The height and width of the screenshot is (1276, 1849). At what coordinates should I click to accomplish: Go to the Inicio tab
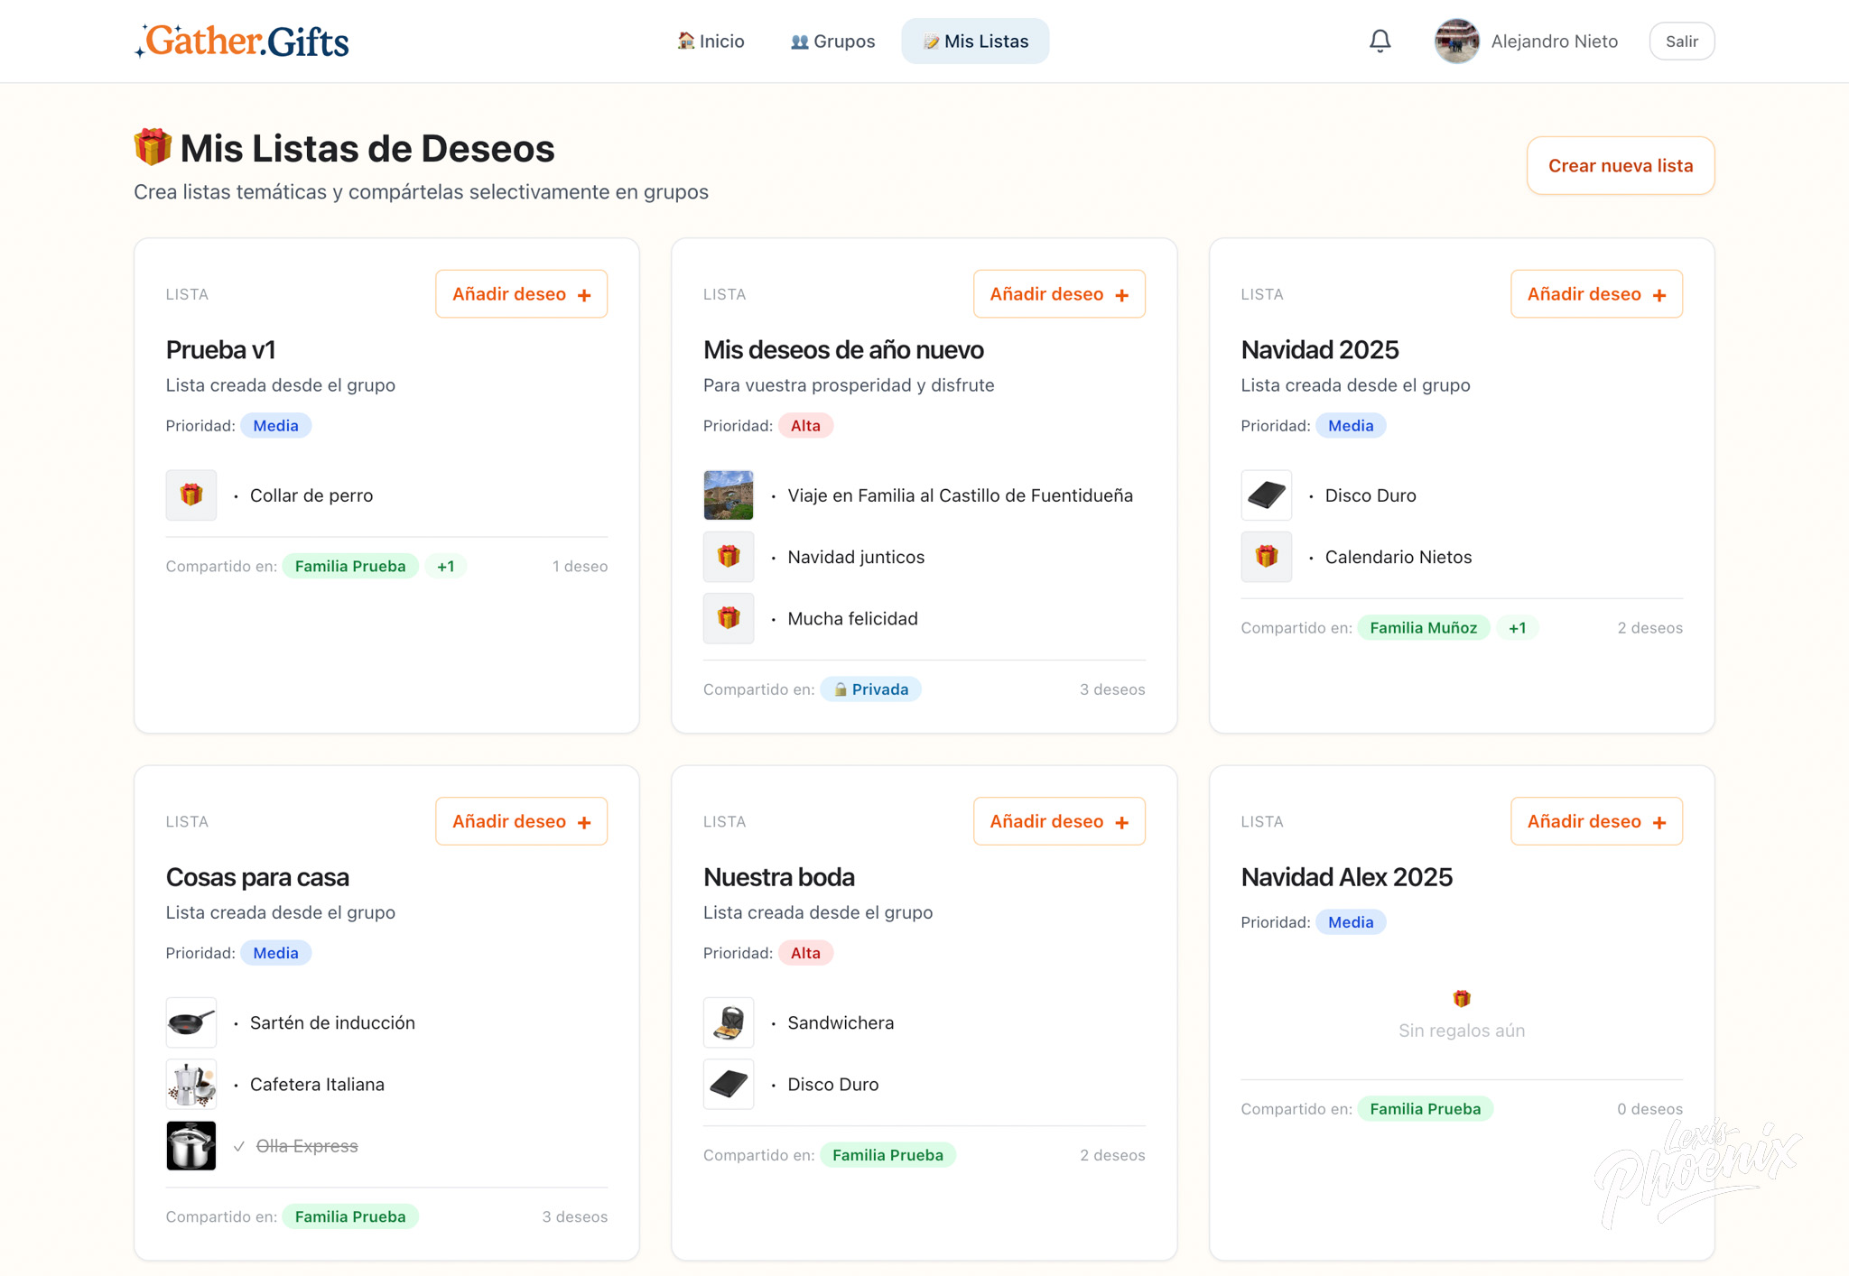click(x=711, y=41)
